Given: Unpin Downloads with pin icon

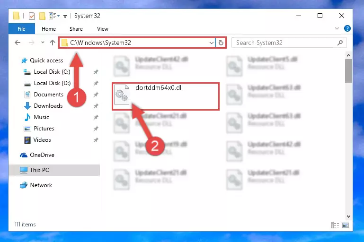Looking at the screenshot, I should click(96, 106).
